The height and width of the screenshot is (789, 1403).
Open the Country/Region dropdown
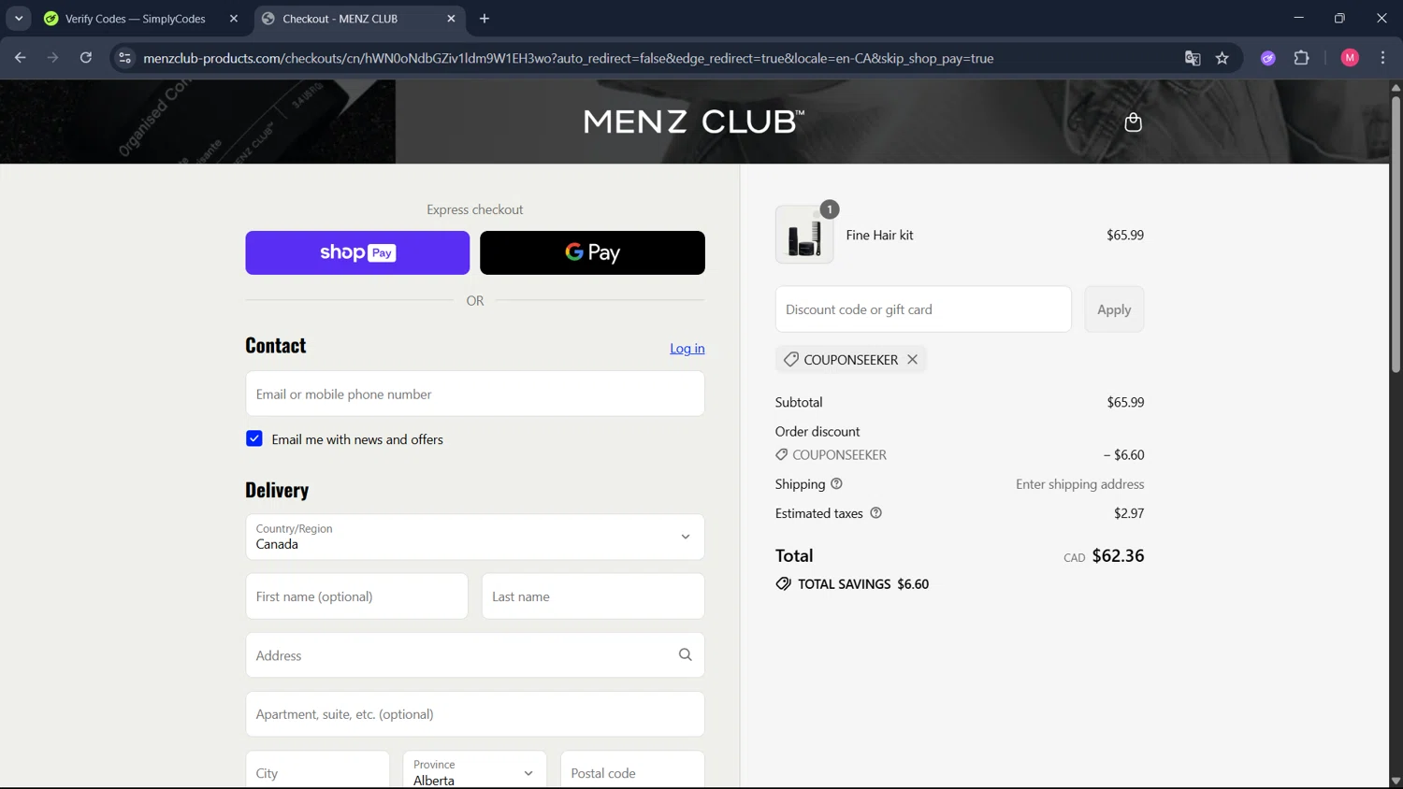tap(475, 537)
